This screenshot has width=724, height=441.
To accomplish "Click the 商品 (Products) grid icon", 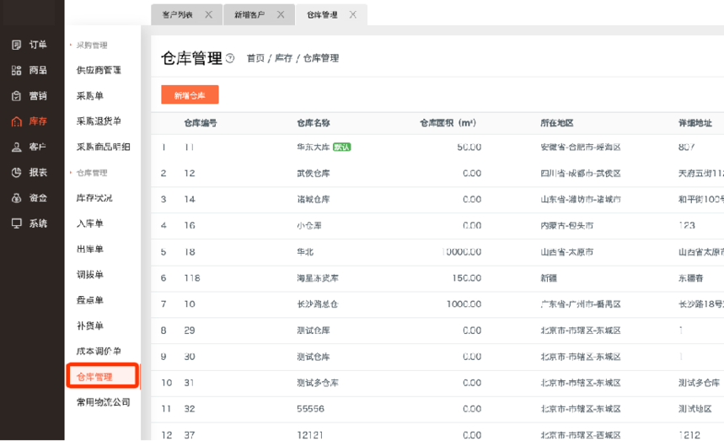I will pyautogui.click(x=17, y=71).
